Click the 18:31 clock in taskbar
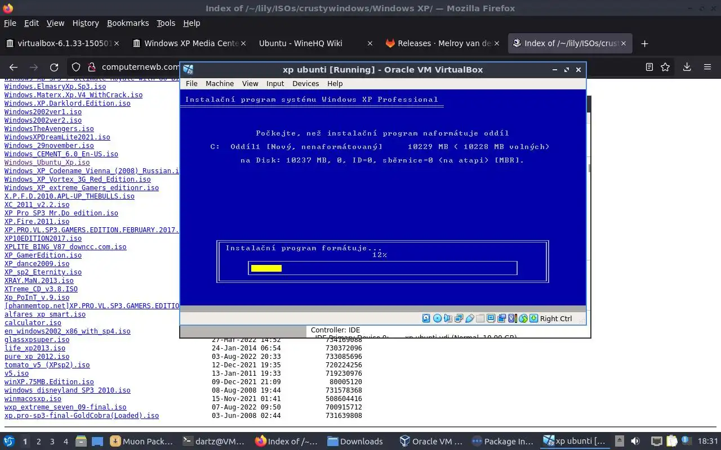The image size is (721, 450). click(x=708, y=441)
